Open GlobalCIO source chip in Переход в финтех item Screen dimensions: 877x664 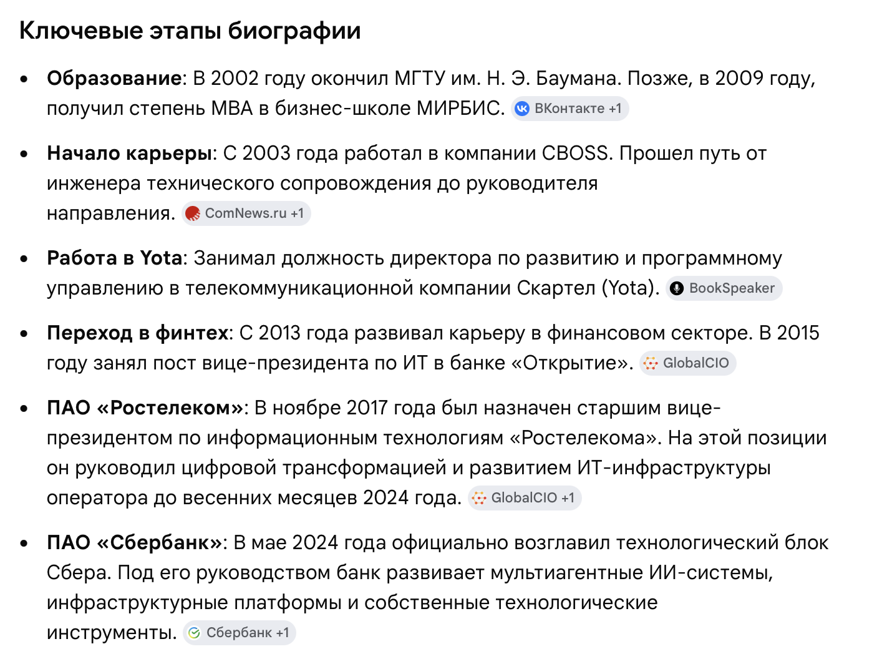688,363
